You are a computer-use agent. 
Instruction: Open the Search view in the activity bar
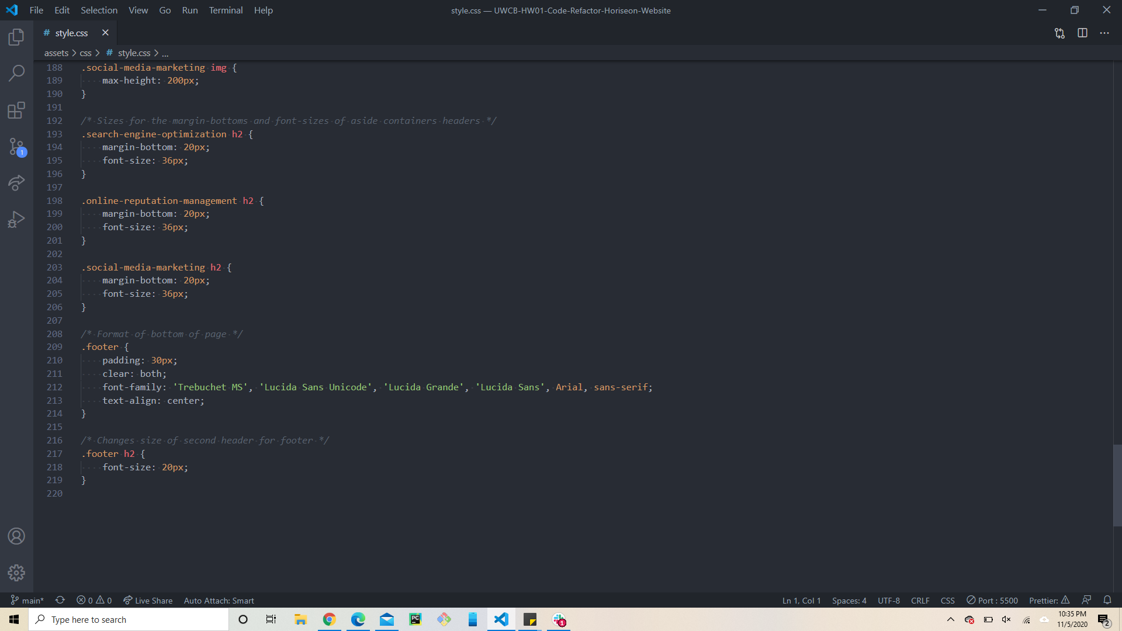click(x=16, y=73)
